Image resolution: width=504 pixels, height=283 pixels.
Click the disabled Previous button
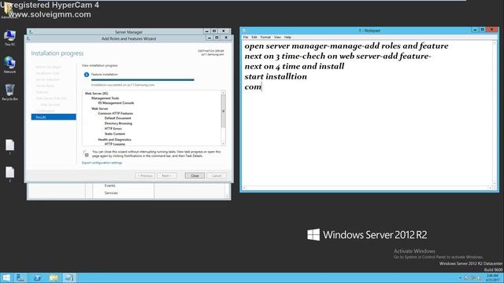[145, 175]
